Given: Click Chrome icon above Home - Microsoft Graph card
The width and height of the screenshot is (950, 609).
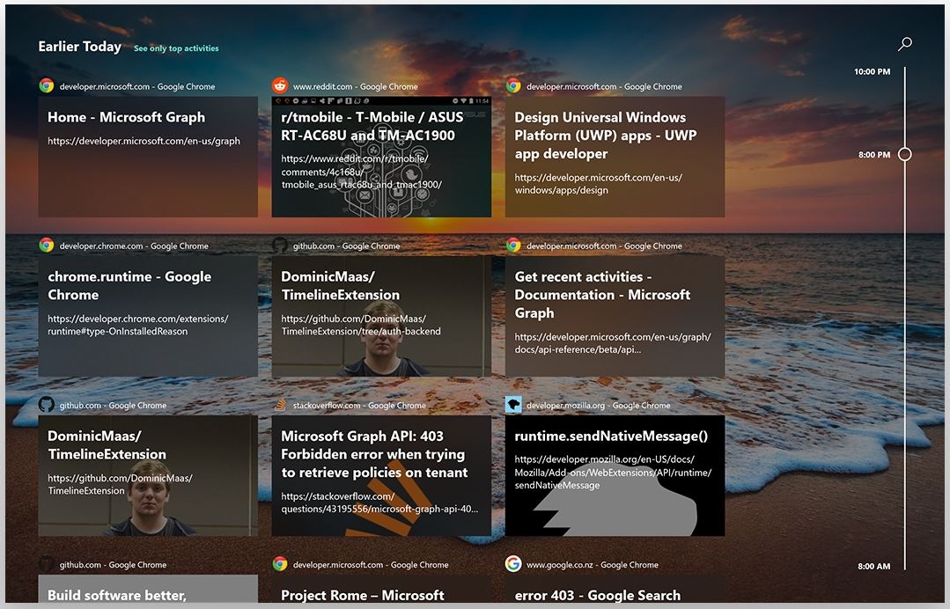Looking at the screenshot, I should [46, 86].
